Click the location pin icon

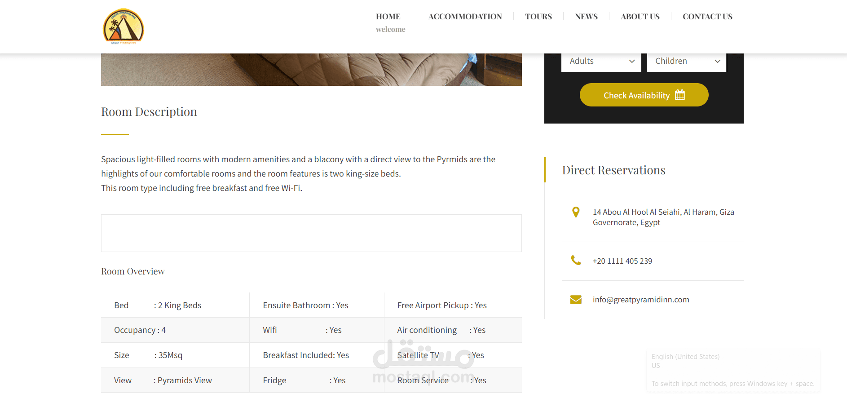(x=576, y=212)
